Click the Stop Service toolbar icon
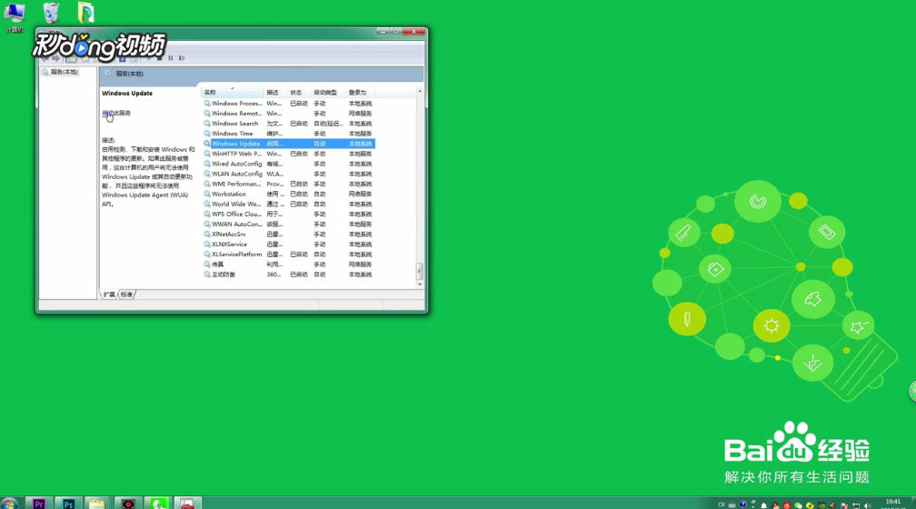This screenshot has height=509, width=916. [160, 58]
